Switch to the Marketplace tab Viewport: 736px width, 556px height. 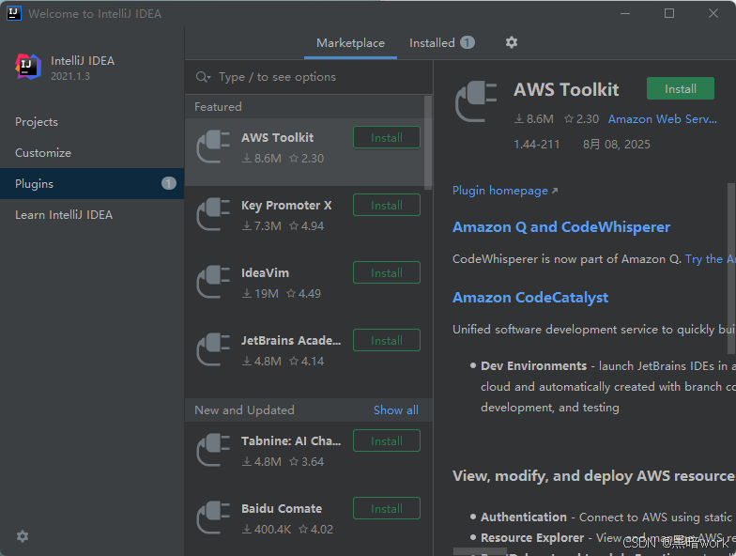350,43
